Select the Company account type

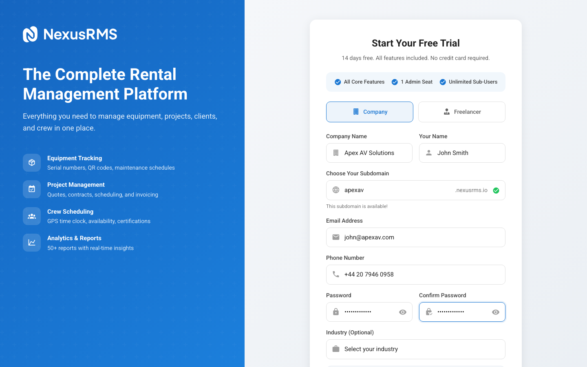click(369, 112)
